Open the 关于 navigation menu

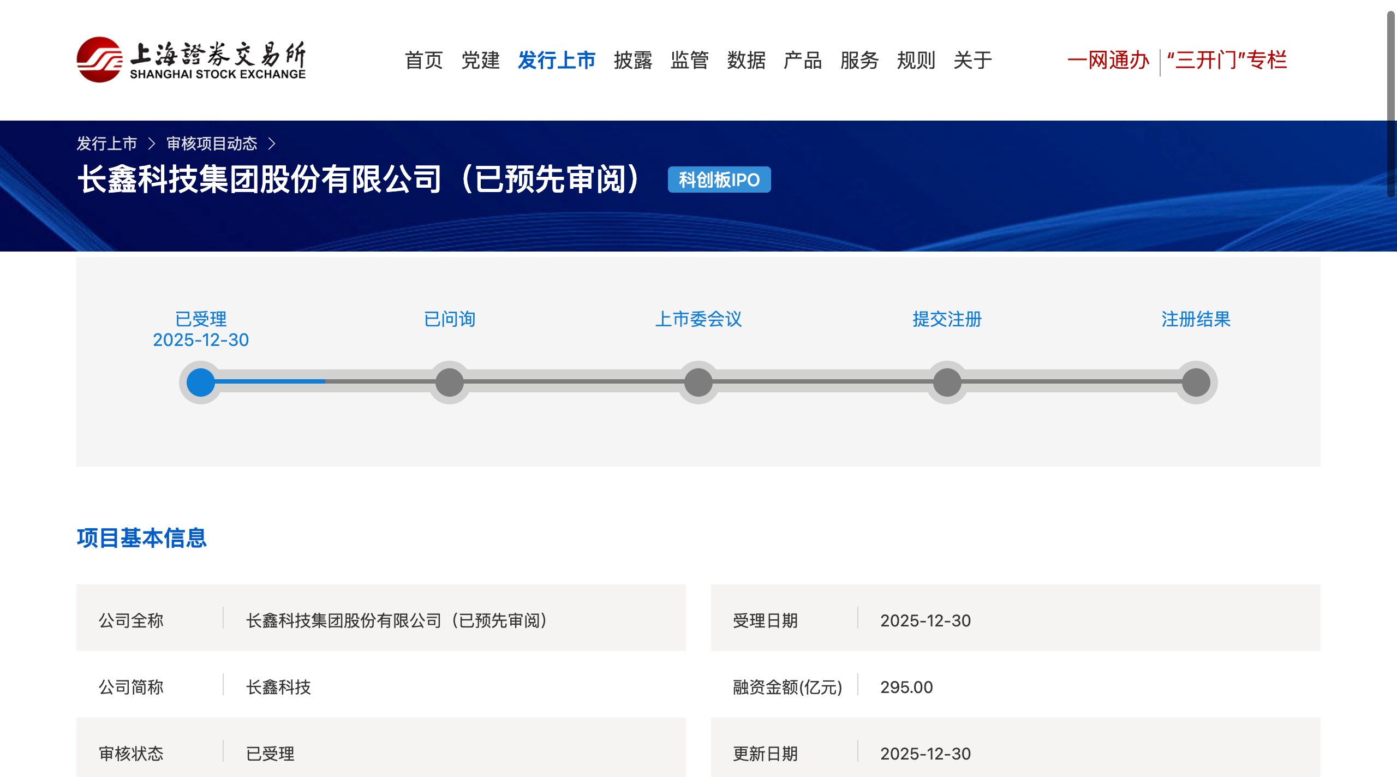click(x=973, y=60)
